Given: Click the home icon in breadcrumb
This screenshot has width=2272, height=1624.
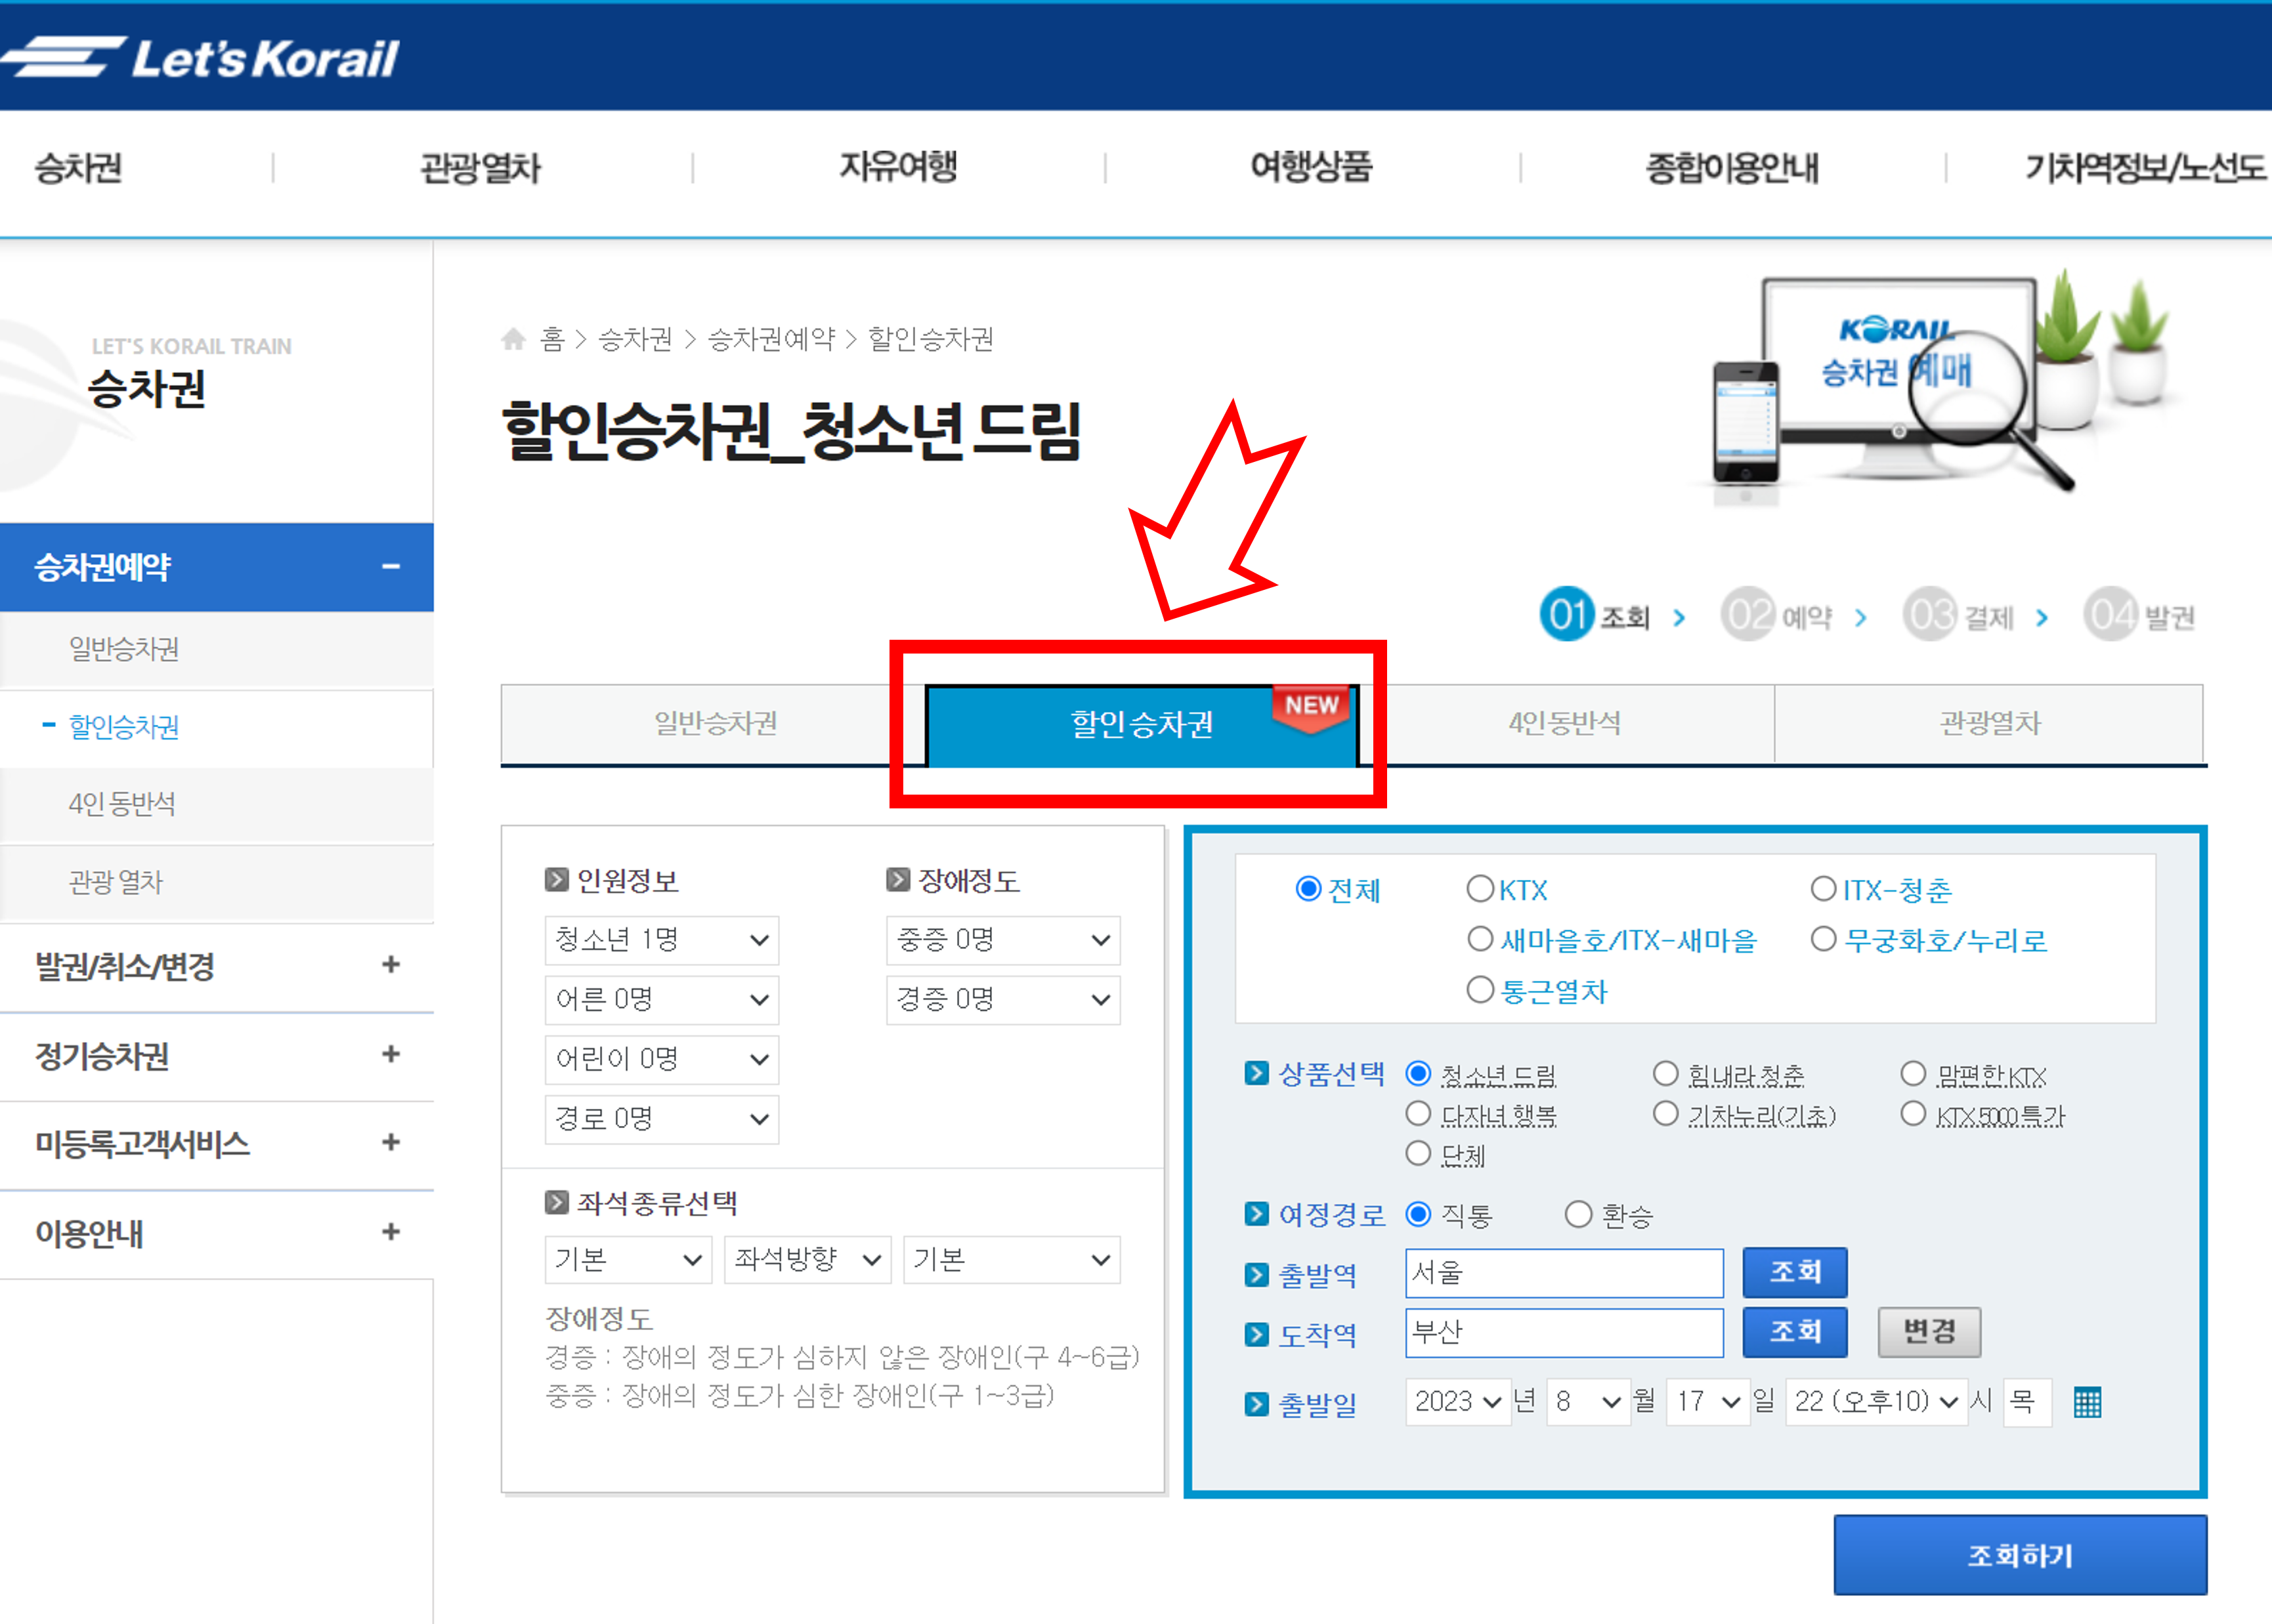Looking at the screenshot, I should 514,339.
